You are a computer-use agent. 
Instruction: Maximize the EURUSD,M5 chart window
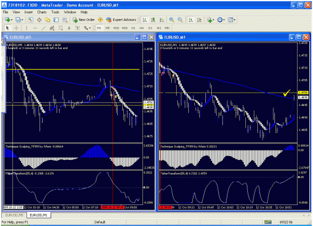tap(145, 37)
